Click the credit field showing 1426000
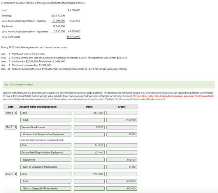This screenshot has width=218, height=193. click(x=121, y=181)
